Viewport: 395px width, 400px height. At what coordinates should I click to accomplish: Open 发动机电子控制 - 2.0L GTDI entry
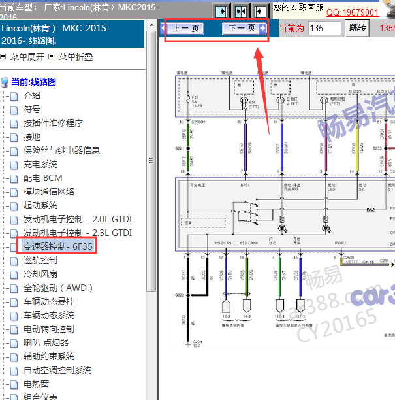point(78,219)
